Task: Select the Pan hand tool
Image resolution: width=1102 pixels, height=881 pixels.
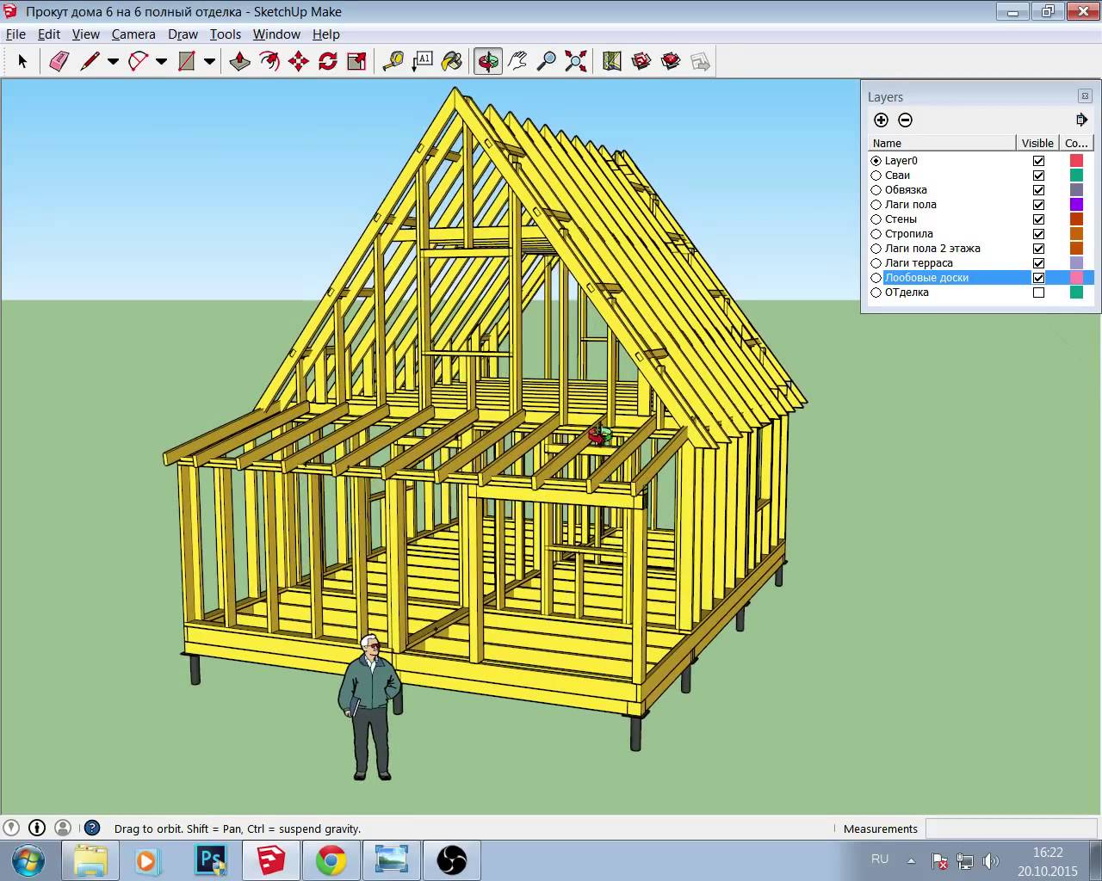Action: point(517,62)
